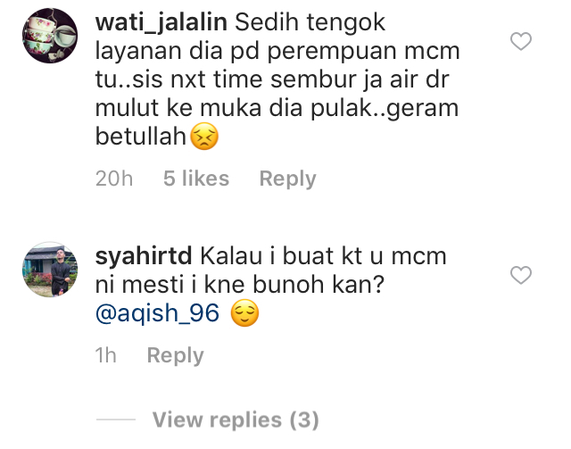Click the 20h timestamp
The height and width of the screenshot is (449, 571).
pyautogui.click(x=114, y=179)
